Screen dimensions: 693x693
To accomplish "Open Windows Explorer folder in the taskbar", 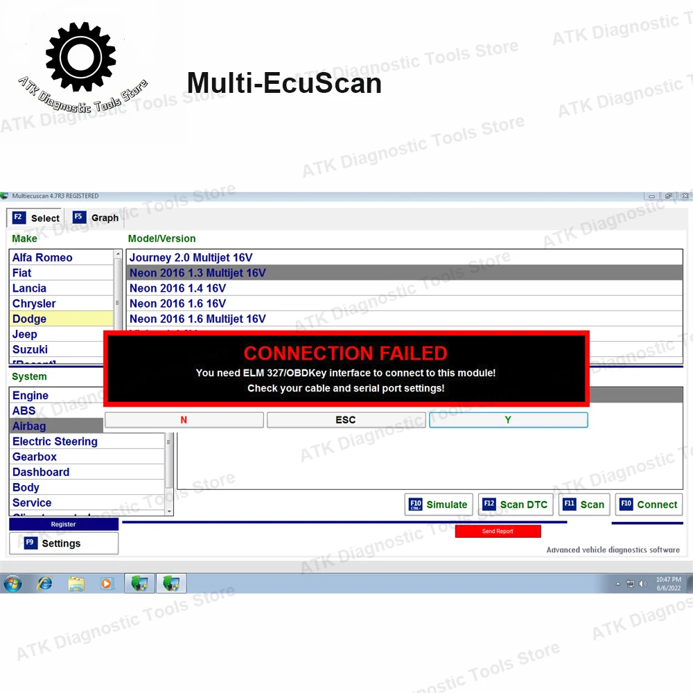I will [x=76, y=584].
